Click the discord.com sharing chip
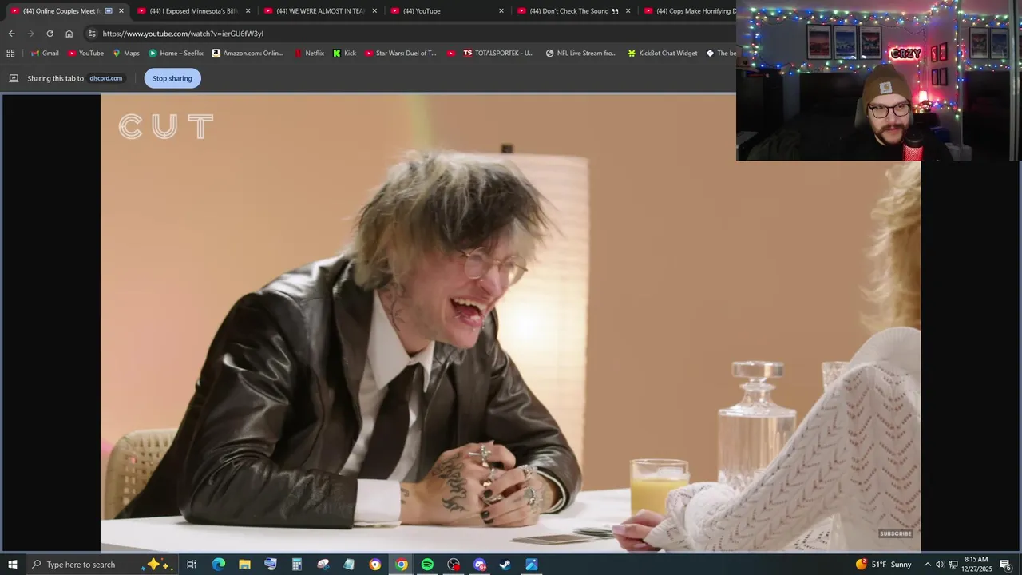 pyautogui.click(x=105, y=78)
